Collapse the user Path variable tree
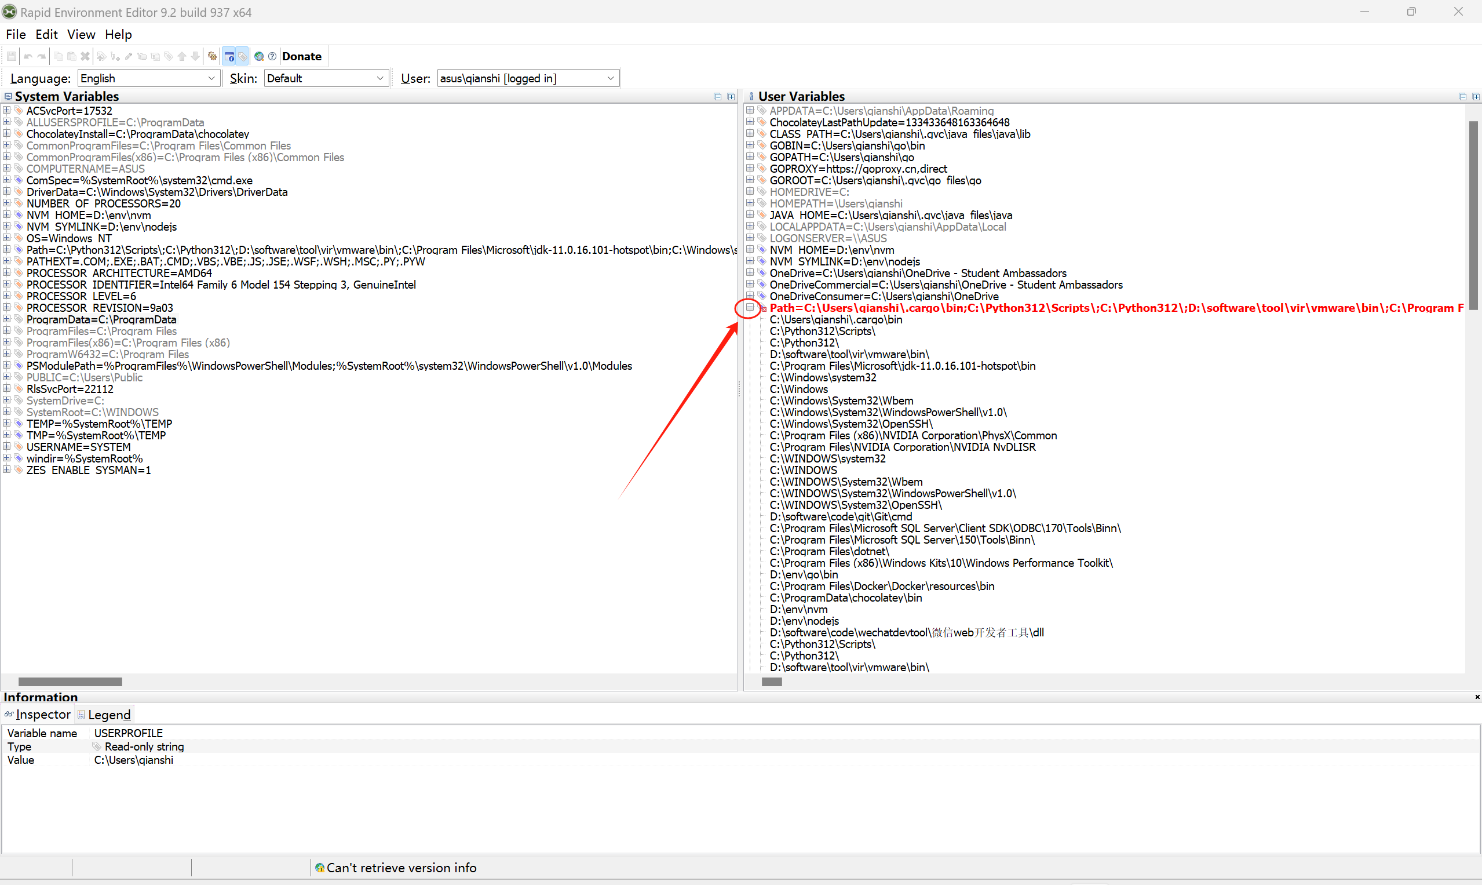This screenshot has width=1482, height=885. [749, 308]
